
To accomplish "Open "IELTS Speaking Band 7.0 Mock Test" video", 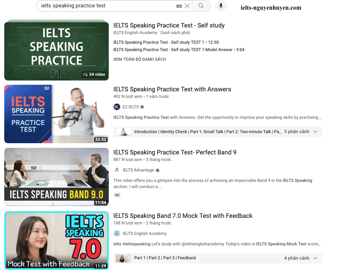I will (183, 216).
